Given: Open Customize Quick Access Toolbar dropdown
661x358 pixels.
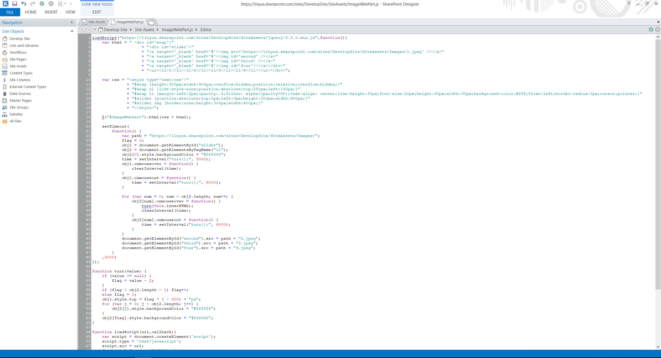Looking at the screenshot, I should pos(71,4).
